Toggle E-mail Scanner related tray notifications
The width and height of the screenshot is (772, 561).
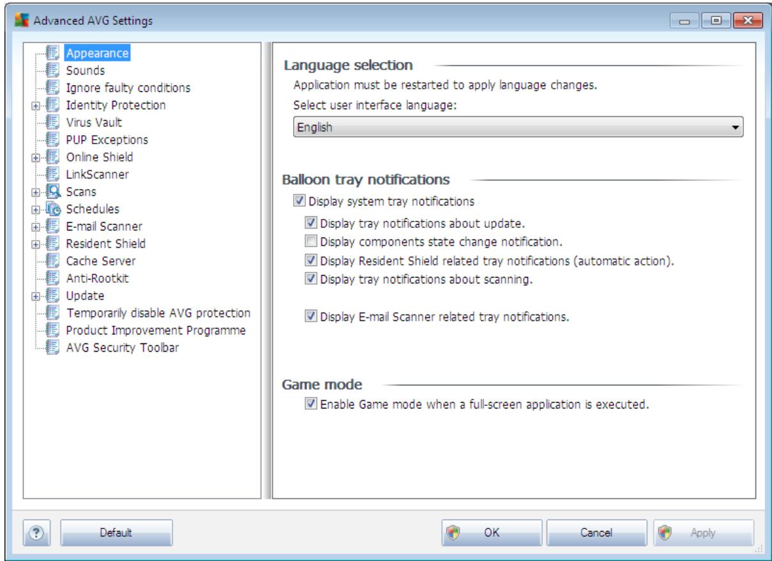coord(311,315)
